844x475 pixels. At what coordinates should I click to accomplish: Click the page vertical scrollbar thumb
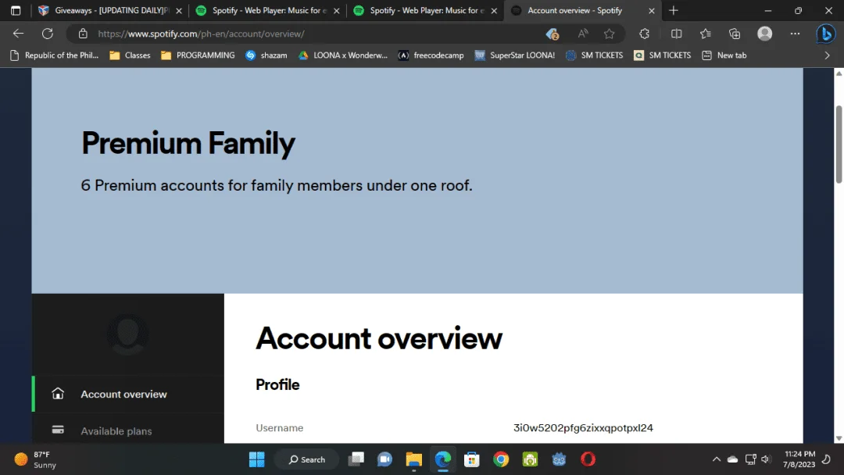tap(839, 145)
